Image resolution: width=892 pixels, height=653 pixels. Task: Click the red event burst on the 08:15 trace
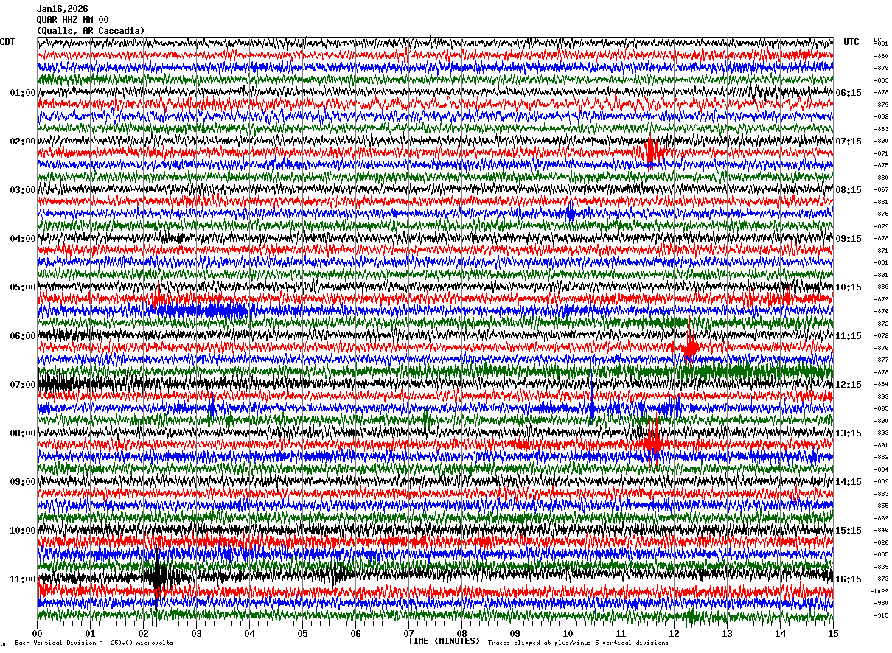coord(652,443)
